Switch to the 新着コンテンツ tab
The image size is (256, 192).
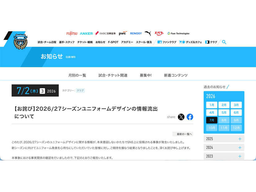pos(176,75)
